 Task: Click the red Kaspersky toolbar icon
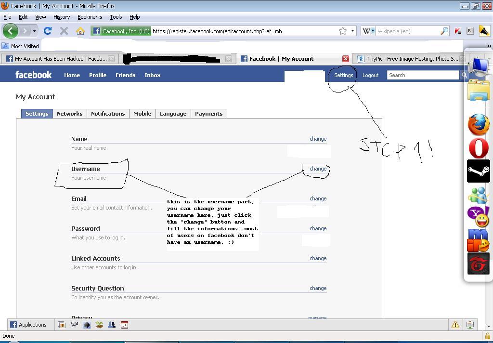coord(458,31)
